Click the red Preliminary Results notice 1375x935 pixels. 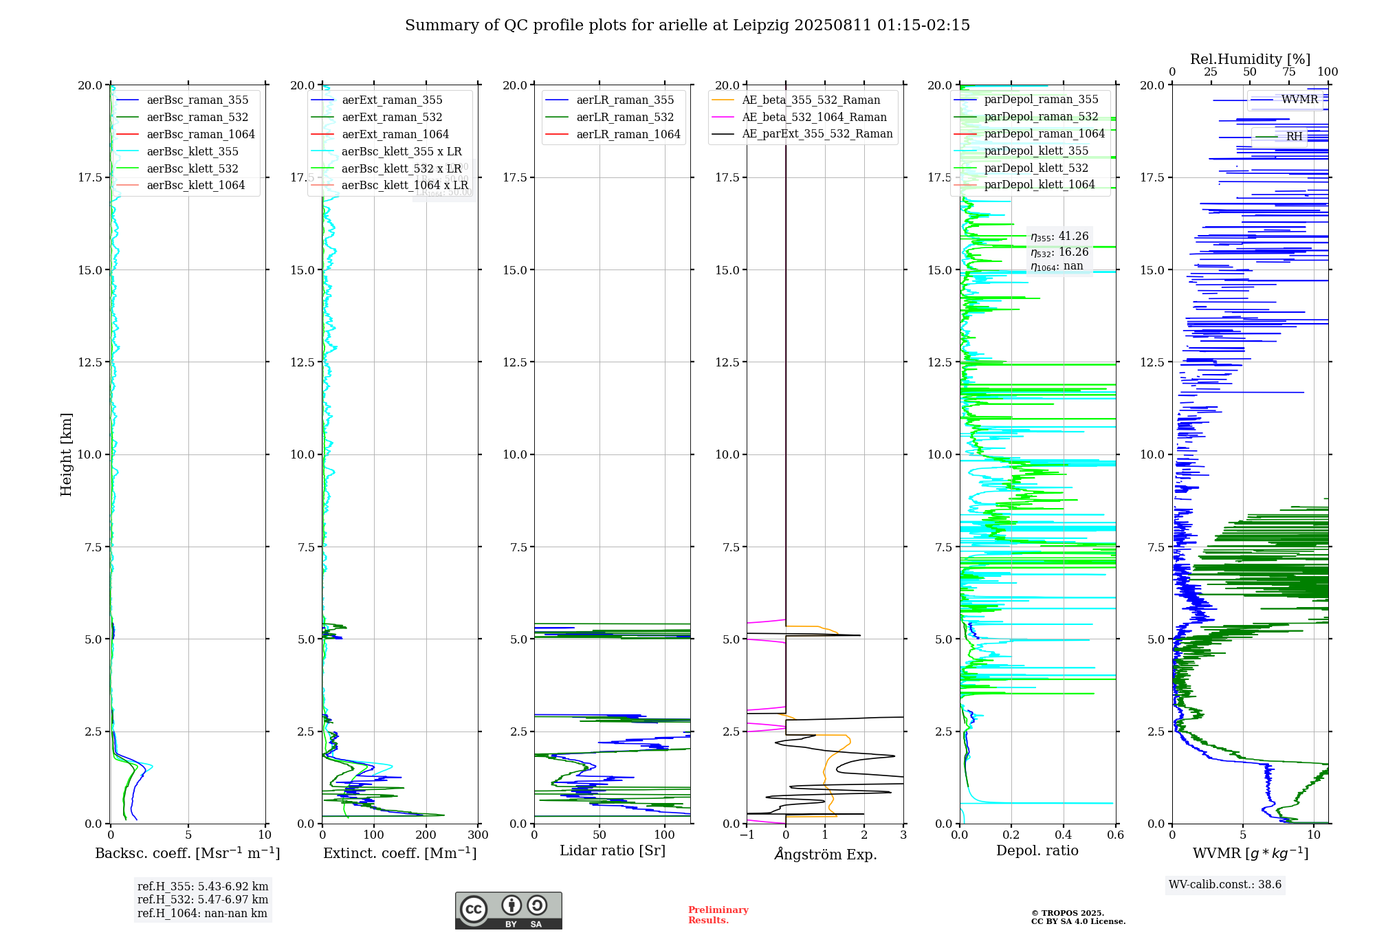(718, 915)
